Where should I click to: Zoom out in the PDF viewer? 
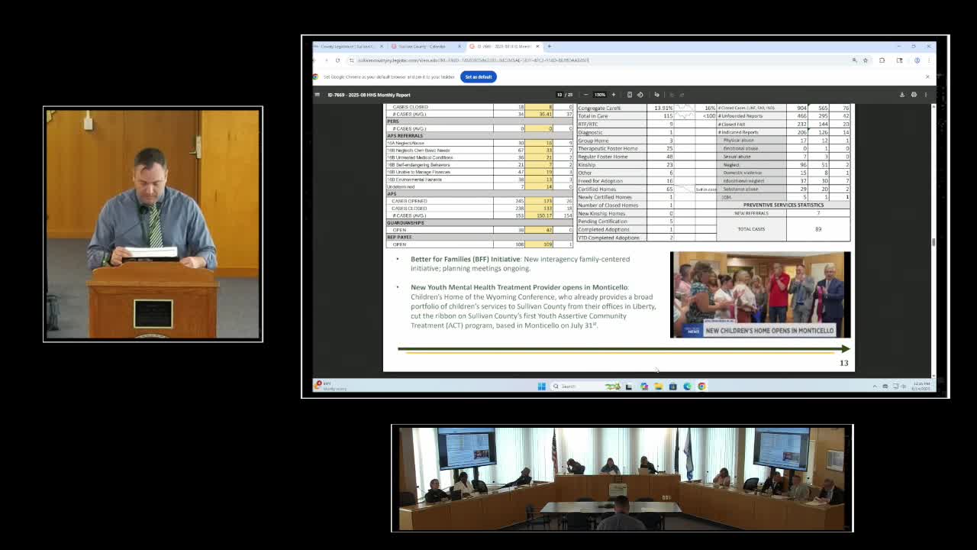point(586,95)
